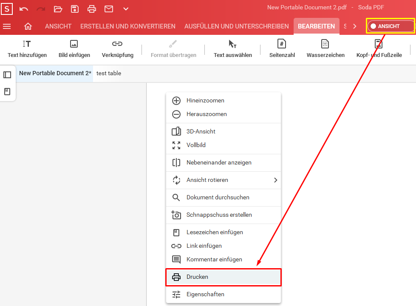
Task: Click Seitenzahl page number tool
Action: point(282,49)
